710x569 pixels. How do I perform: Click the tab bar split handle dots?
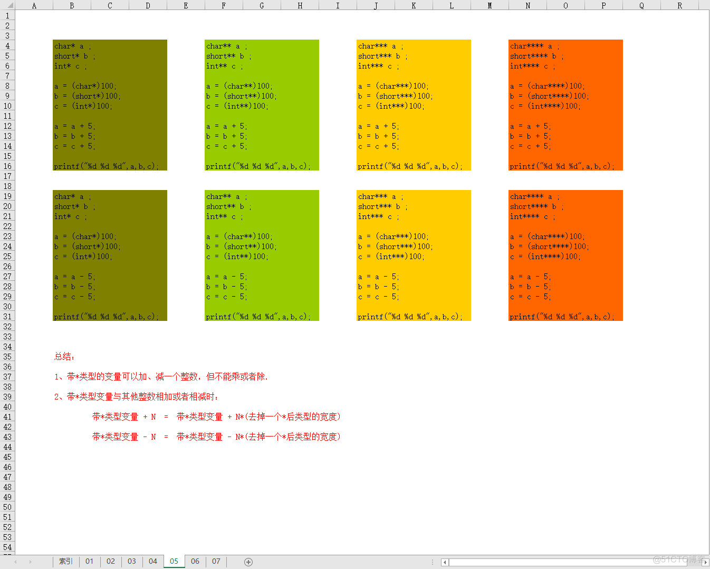pos(433,562)
